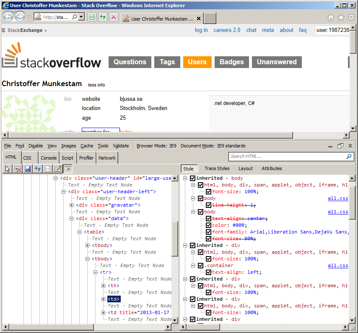Viewport: 358px width, 333px height.
Task: Click the user gravatar image
Action: 29,113
